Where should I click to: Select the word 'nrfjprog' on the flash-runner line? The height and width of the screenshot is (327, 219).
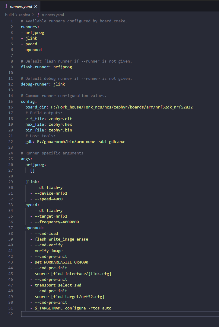click(x=62, y=67)
